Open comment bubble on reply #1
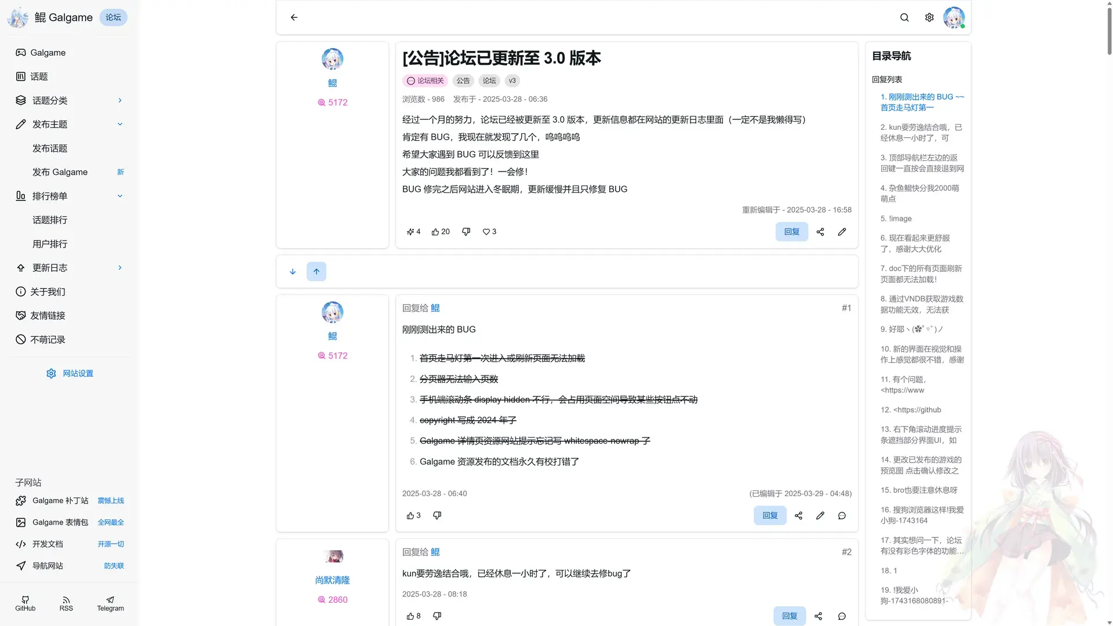This screenshot has height=626, width=1113. (x=842, y=515)
